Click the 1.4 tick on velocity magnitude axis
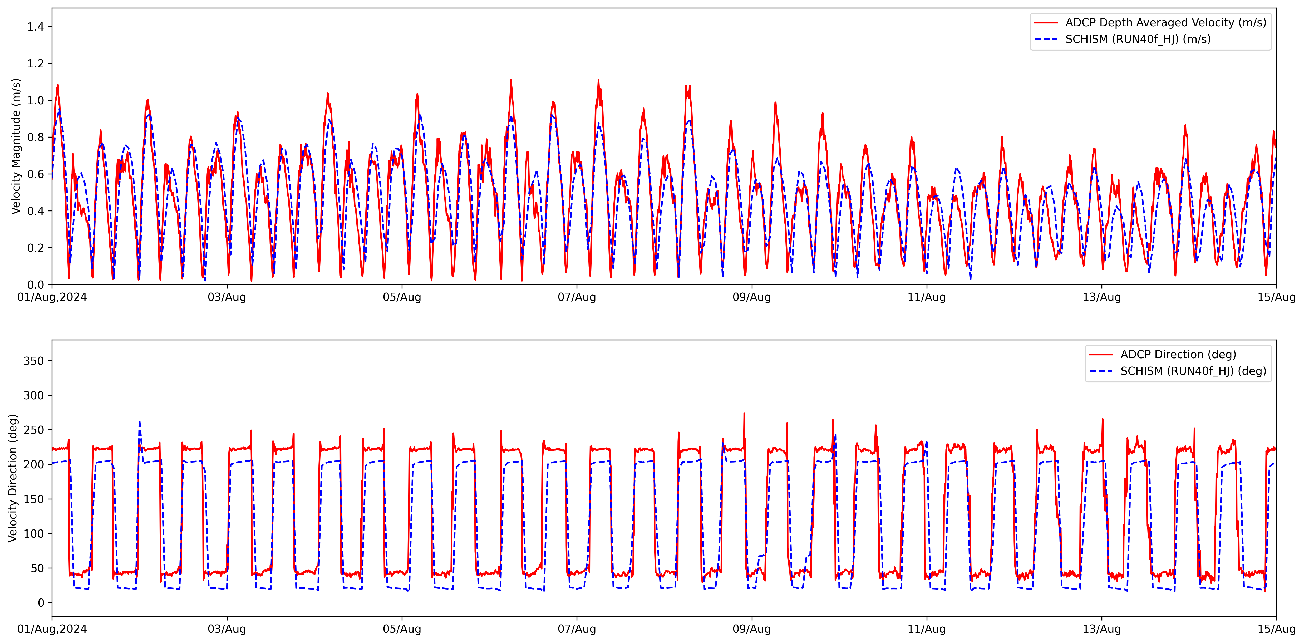 pos(36,27)
